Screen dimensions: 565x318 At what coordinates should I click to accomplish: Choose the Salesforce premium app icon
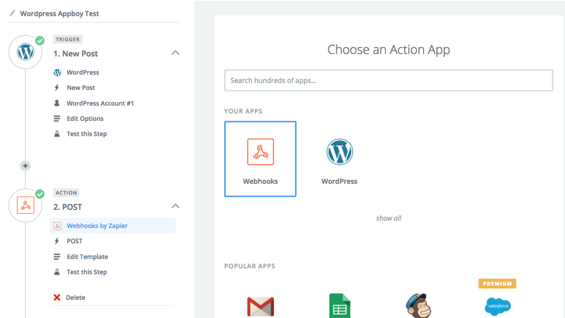click(x=497, y=306)
